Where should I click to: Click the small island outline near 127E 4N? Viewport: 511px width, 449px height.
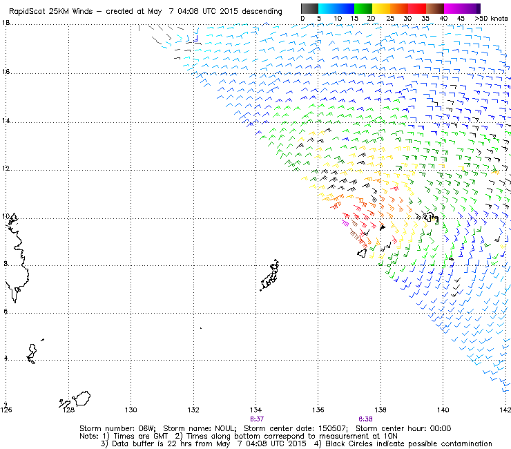click(32, 354)
